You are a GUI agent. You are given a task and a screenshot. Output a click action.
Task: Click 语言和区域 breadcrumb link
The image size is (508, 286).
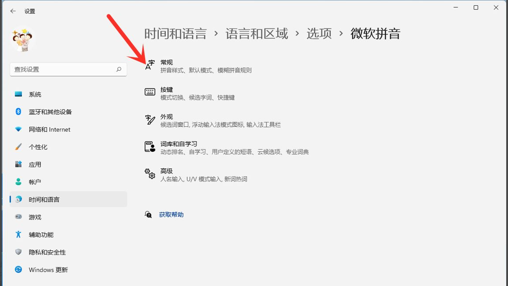(x=257, y=34)
